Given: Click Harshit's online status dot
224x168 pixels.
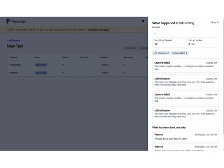Looking at the screenshot, I should coord(63,73).
